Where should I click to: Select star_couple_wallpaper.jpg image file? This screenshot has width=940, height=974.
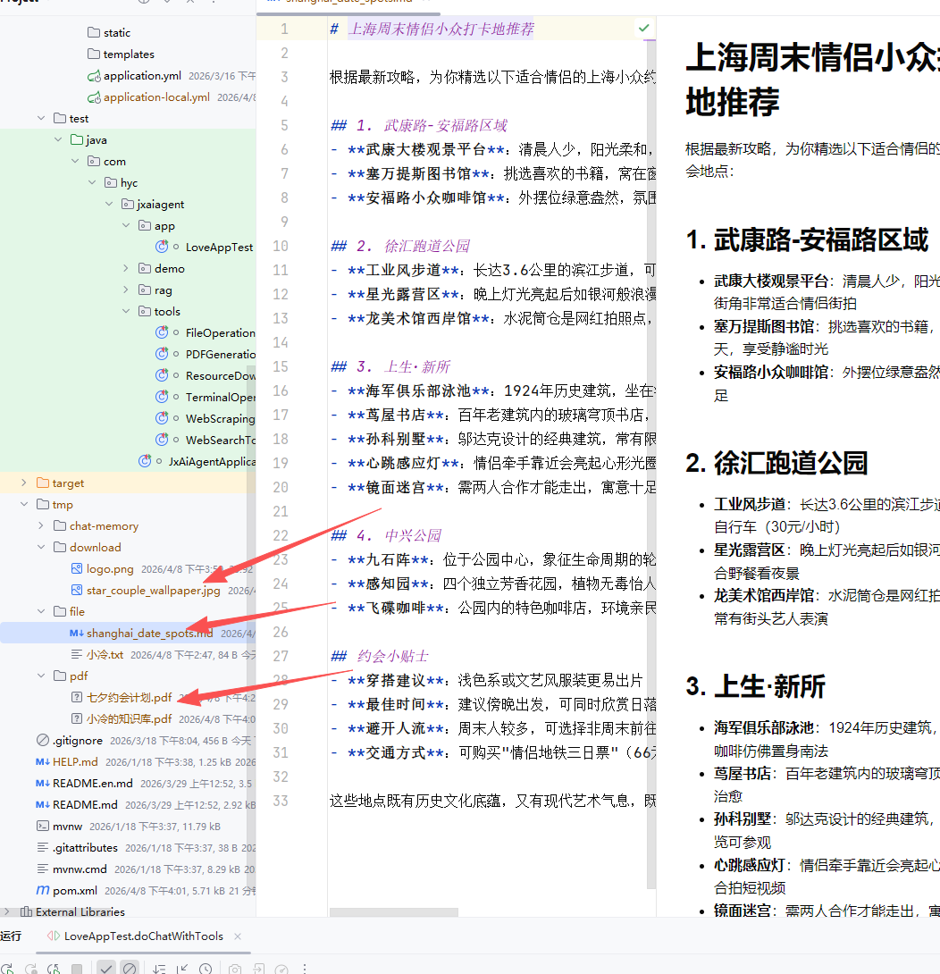[153, 590]
